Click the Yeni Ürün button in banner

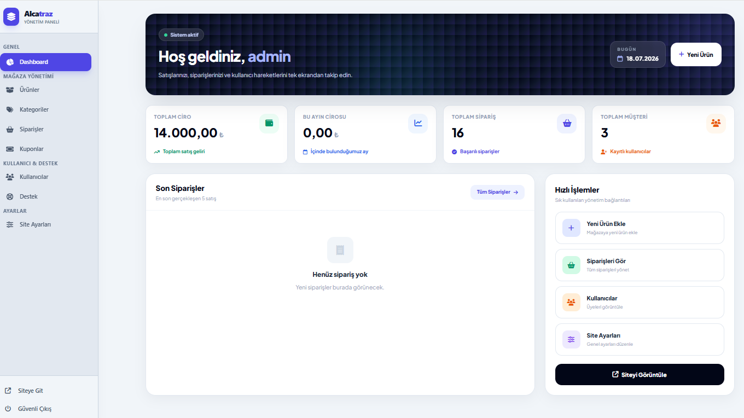coord(696,55)
